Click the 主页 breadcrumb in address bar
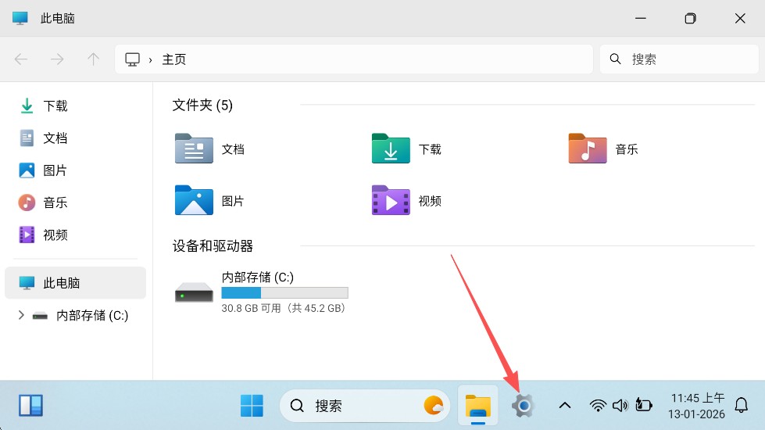Image resolution: width=765 pixels, height=430 pixels. [x=174, y=59]
